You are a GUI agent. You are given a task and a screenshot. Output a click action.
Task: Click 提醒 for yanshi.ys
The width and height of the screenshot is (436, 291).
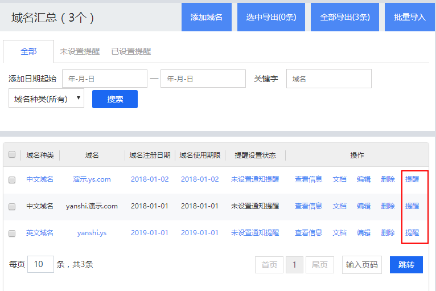tap(412, 233)
